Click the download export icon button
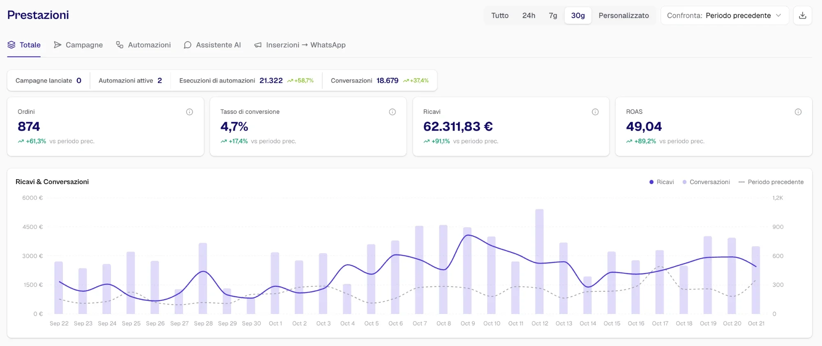The height and width of the screenshot is (346, 822). tap(802, 16)
